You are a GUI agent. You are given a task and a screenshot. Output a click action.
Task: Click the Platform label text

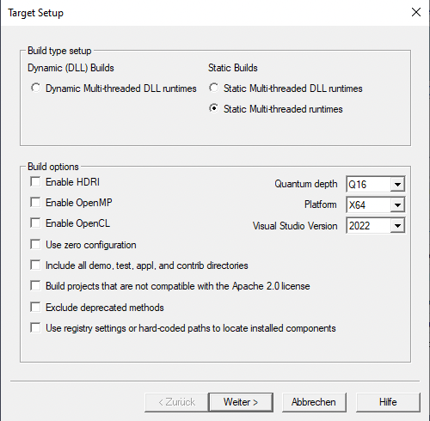[x=321, y=204]
